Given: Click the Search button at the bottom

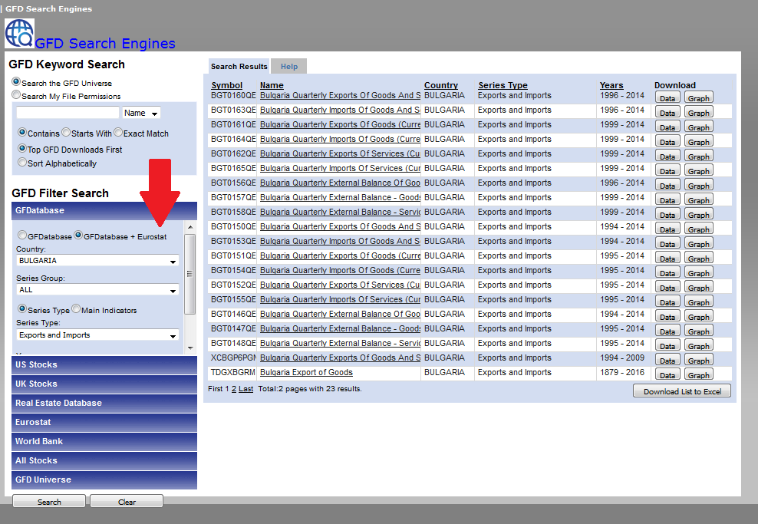Looking at the screenshot, I should click(49, 502).
